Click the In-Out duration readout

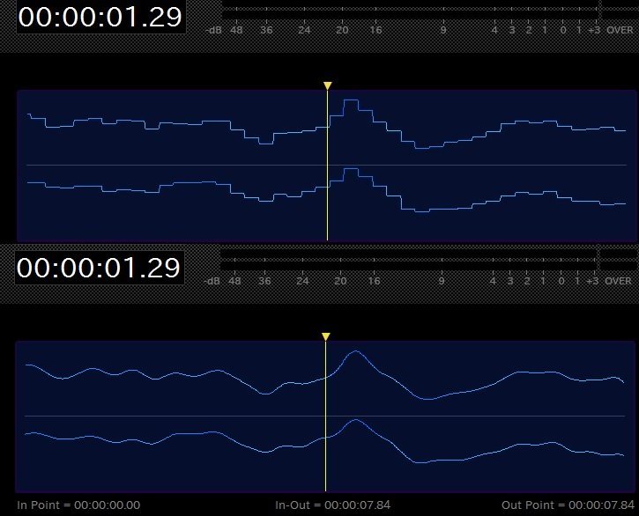pyautogui.click(x=332, y=505)
